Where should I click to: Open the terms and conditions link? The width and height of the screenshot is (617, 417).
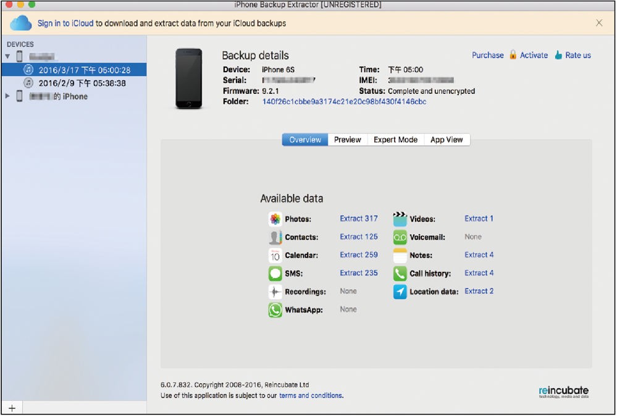[311, 395]
